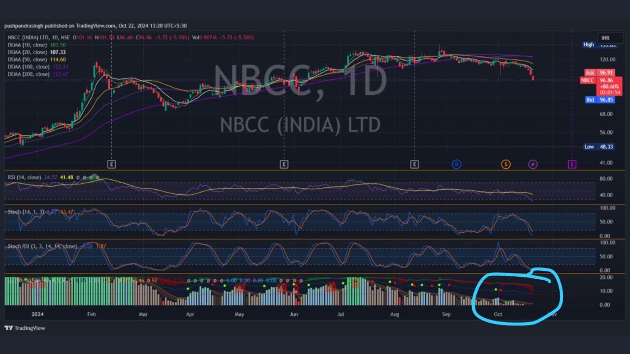The image size is (630, 354).
Task: Click the E earnings marker below mid-August
Action: 415,164
